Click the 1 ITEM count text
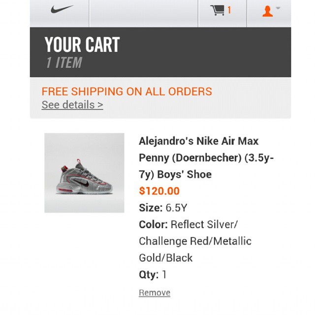Screen dimensions: 315x315 (64, 63)
